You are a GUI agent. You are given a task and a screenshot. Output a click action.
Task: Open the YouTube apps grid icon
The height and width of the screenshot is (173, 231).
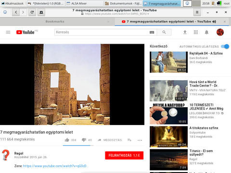click(196, 32)
